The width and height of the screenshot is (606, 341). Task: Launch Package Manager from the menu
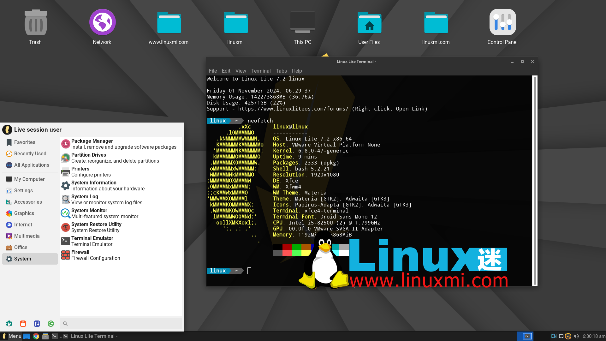pyautogui.click(x=121, y=144)
